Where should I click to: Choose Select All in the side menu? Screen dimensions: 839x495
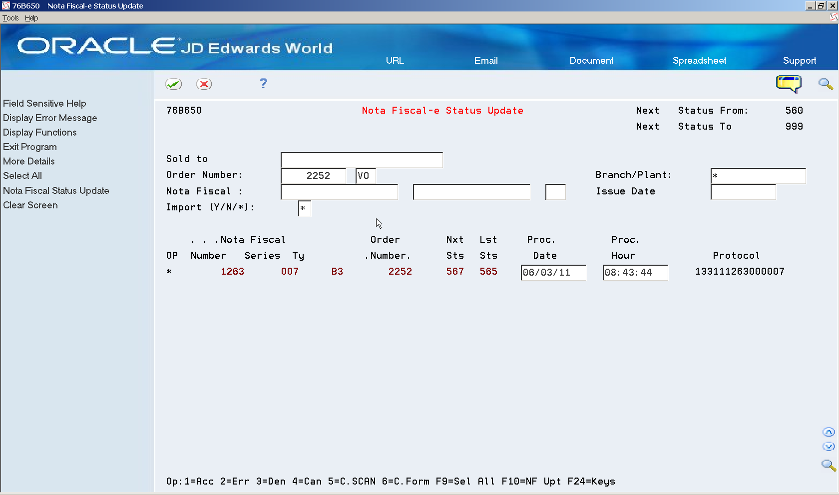click(x=22, y=175)
